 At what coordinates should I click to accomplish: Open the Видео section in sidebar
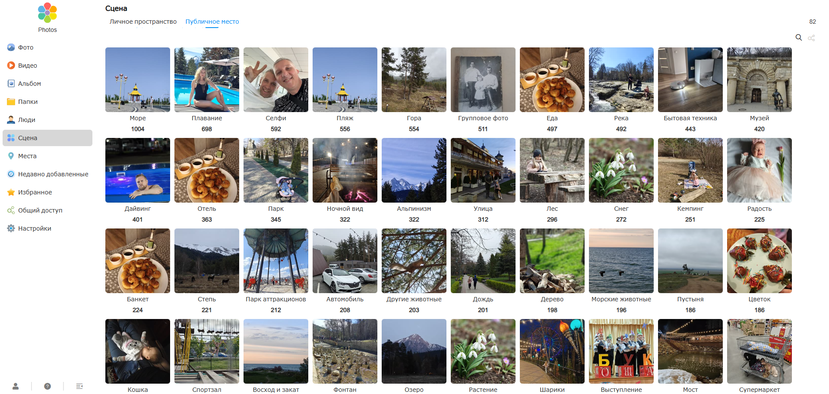pyautogui.click(x=28, y=66)
